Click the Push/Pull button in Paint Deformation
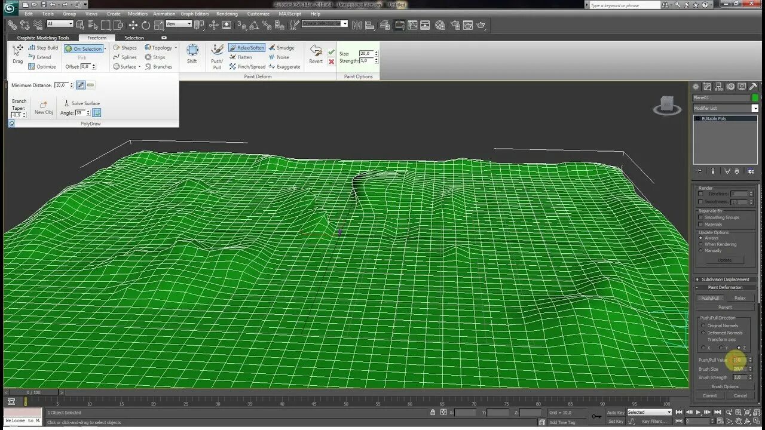This screenshot has width=765, height=430. point(710,298)
